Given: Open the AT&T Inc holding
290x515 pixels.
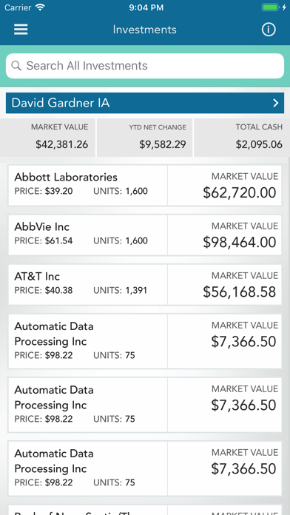Looking at the screenshot, I should tap(145, 285).
